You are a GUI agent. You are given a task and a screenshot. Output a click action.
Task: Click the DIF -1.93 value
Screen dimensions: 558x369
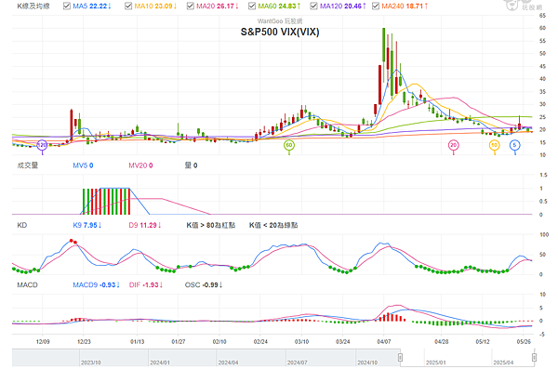coord(146,285)
